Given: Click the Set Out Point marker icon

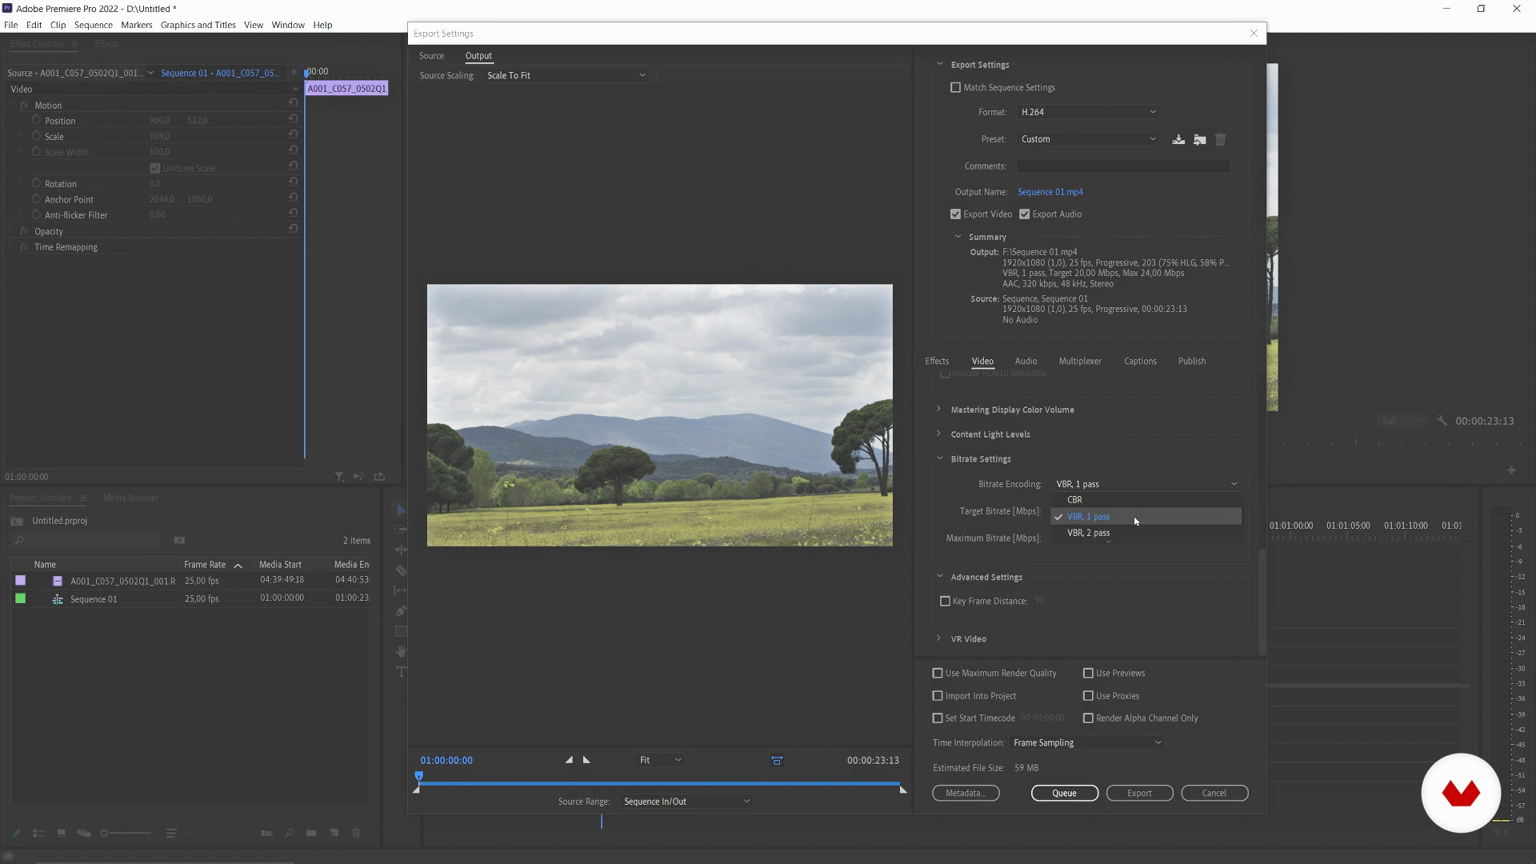Looking at the screenshot, I should [x=586, y=760].
